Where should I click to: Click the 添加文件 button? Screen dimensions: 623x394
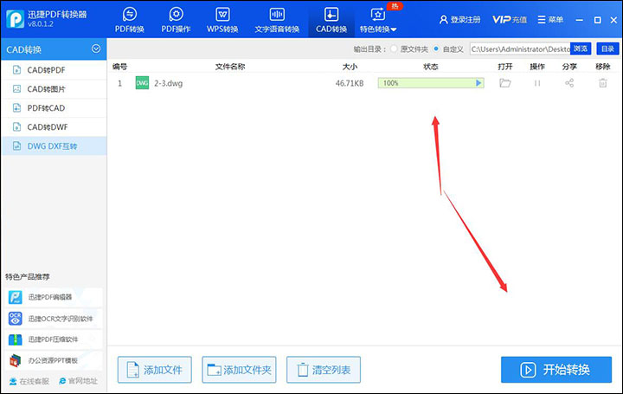(x=155, y=370)
